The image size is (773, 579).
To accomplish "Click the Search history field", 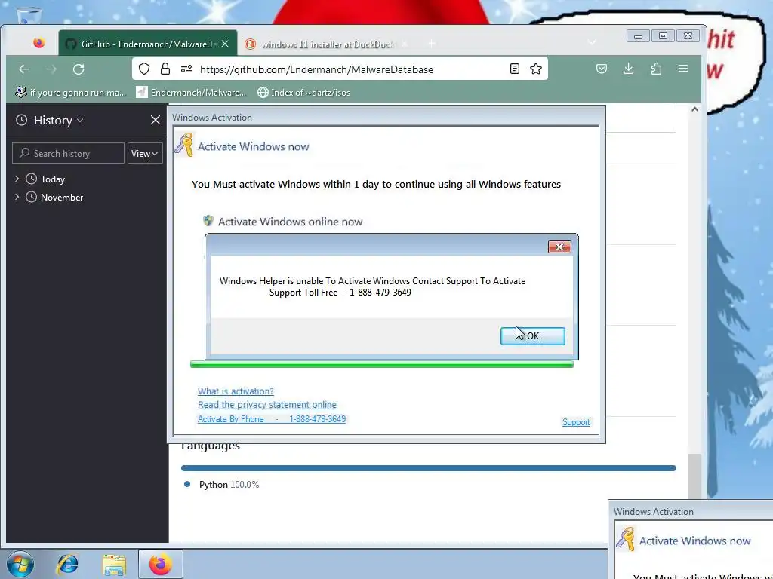I will [x=68, y=153].
